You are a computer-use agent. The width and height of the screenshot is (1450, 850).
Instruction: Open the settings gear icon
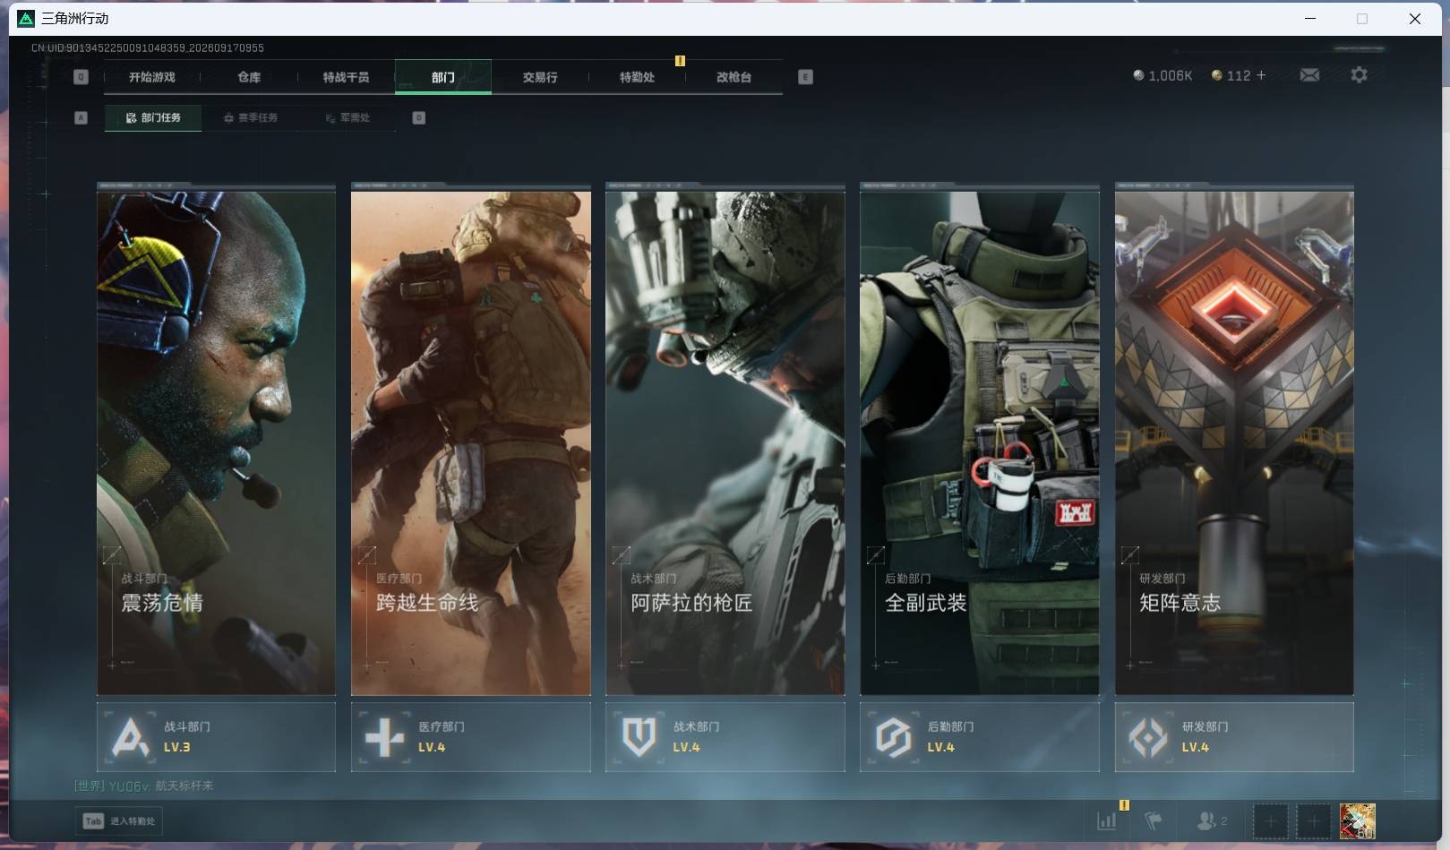click(1359, 75)
